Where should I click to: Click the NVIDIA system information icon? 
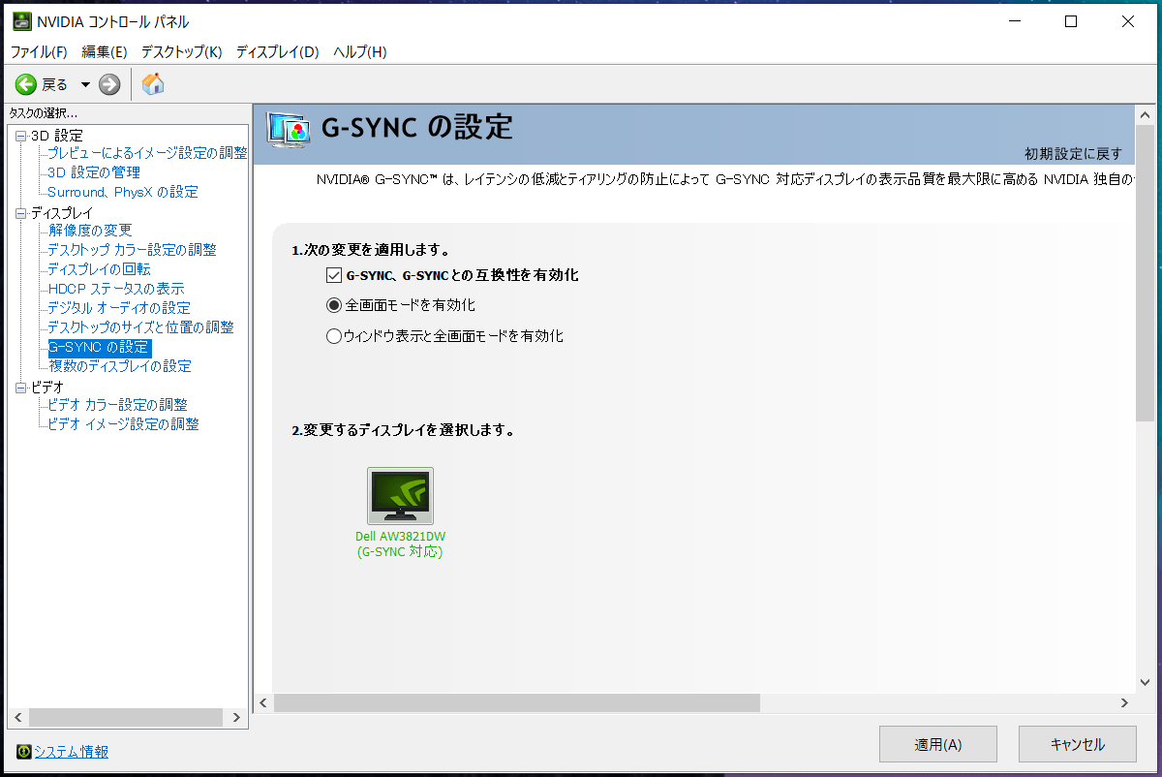pyautogui.click(x=24, y=752)
